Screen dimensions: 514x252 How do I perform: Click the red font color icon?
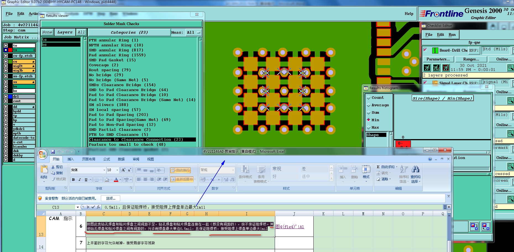click(x=116, y=180)
